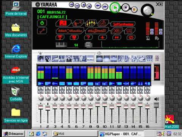The image size is (182, 137).
Task: Click the highlighted red music note icon
Action: 63,23
